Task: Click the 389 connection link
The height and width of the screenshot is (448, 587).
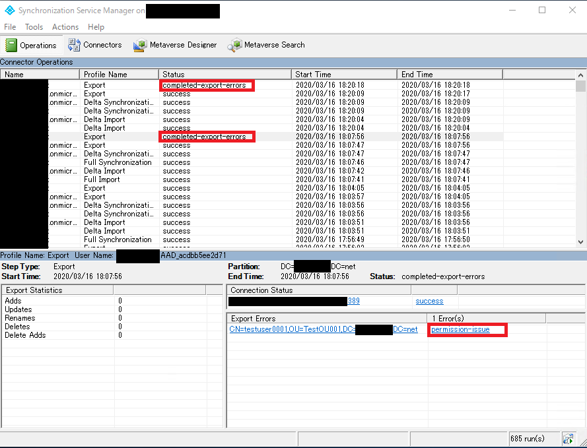Action: (x=355, y=301)
